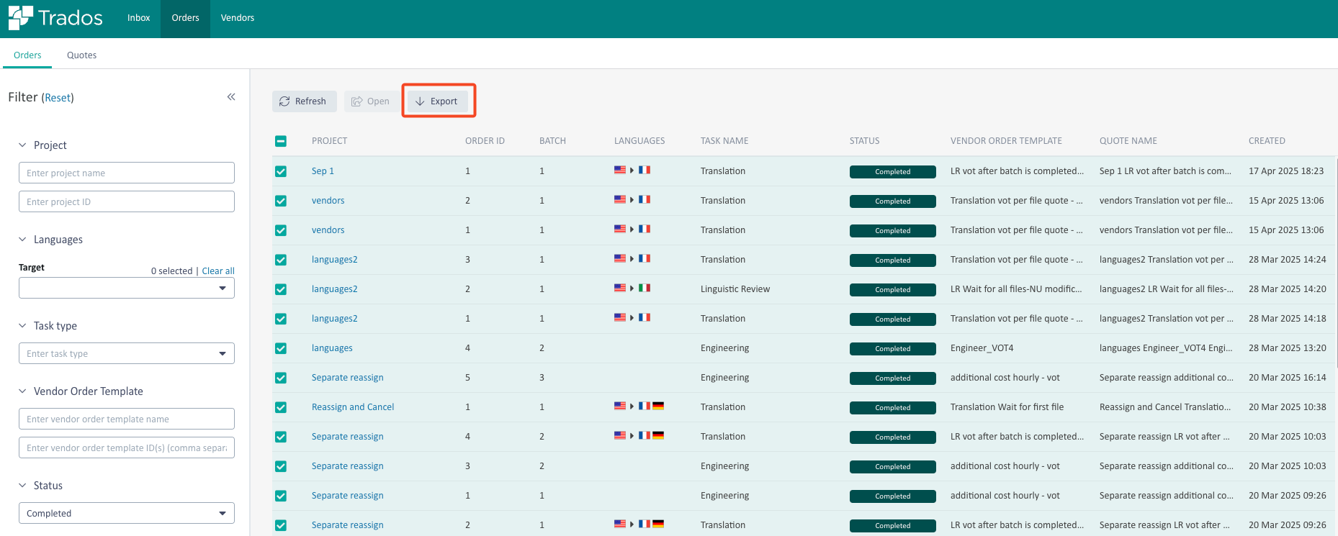This screenshot has height=536, width=1338.
Task: Collapse the Filter panel with double-chevron icon
Action: tap(231, 97)
